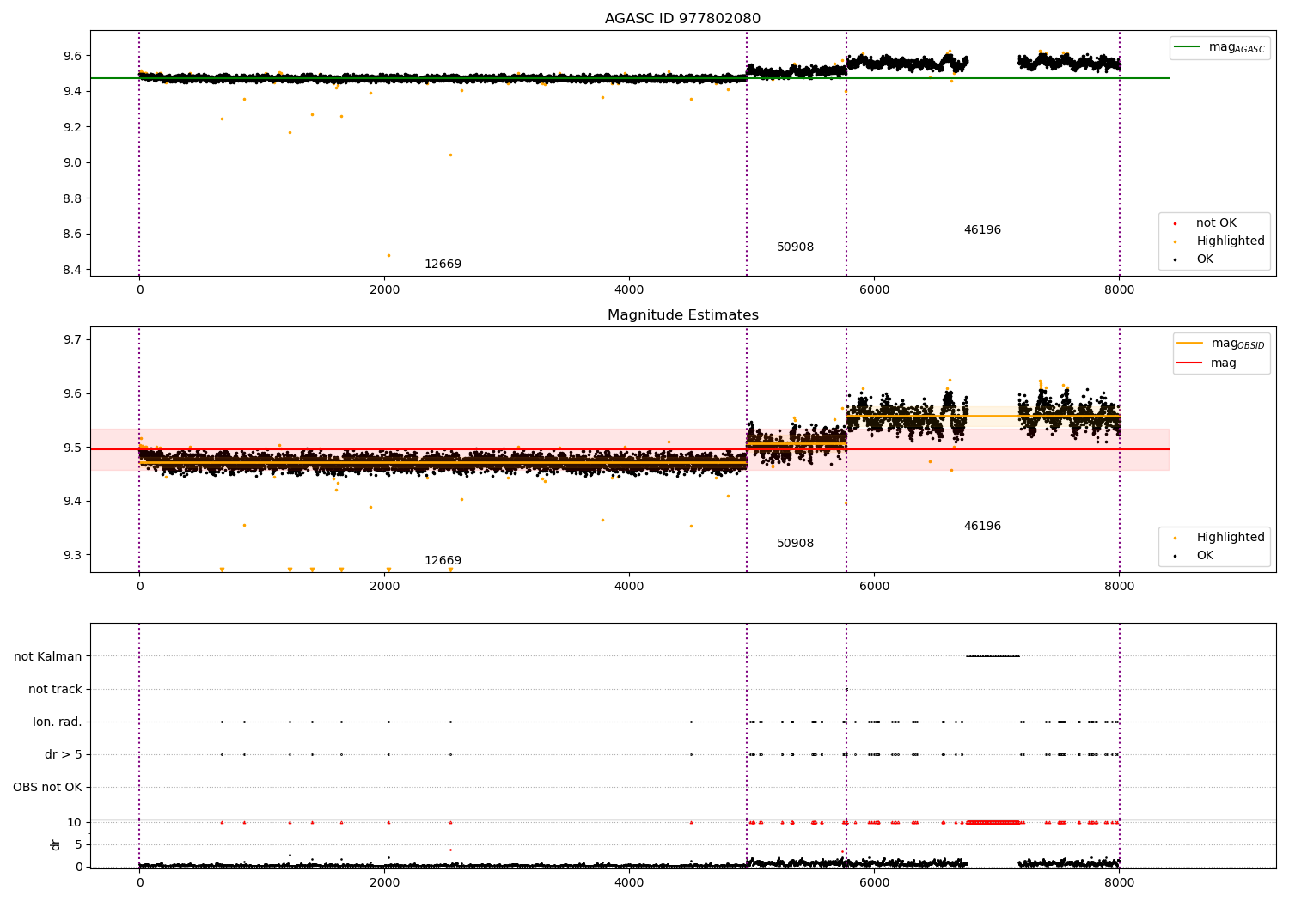Image resolution: width=1289 pixels, height=902 pixels.
Task: Click the 8.4 tick on AGASC plot y-axis
Action: 72,270
